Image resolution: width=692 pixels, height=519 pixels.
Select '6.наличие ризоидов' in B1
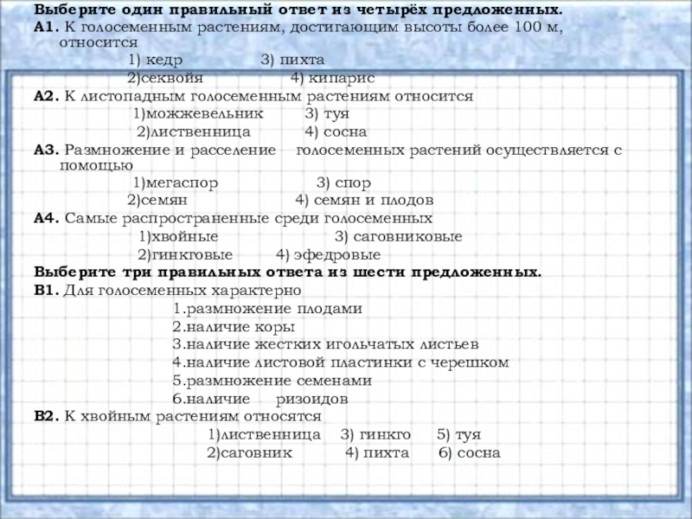[x=260, y=399]
